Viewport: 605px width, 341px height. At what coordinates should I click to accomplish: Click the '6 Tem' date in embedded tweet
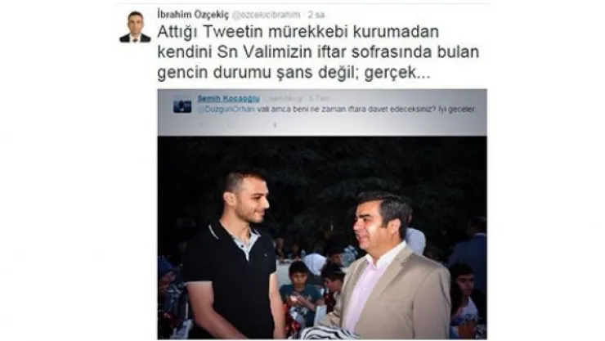point(320,98)
